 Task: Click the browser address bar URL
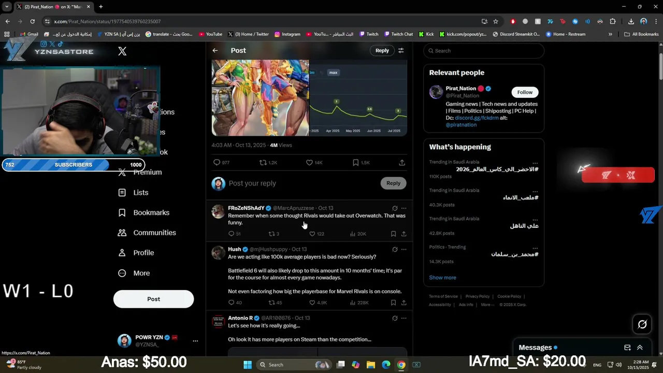pos(107,21)
